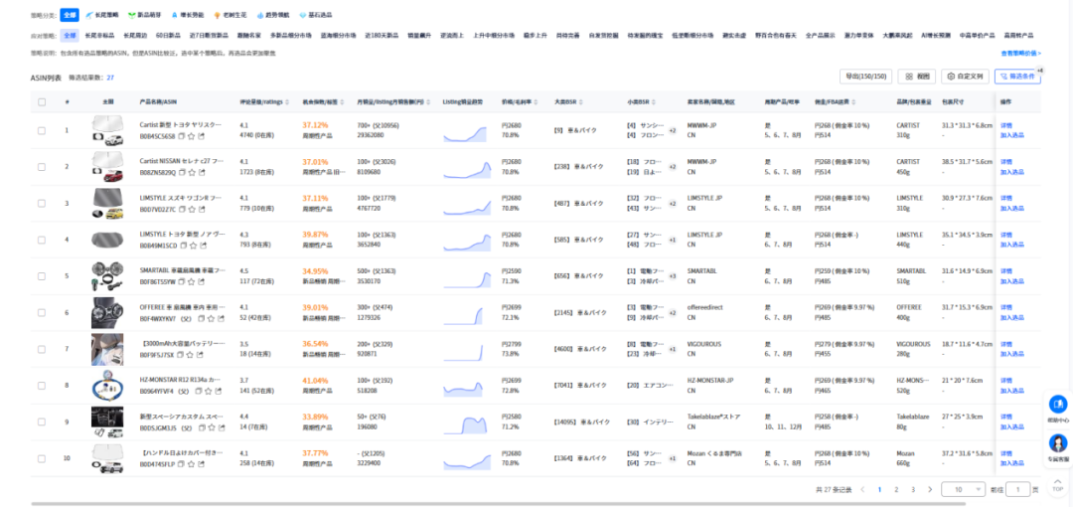Click the 长尾策略 strategy icon tab
This screenshot has width=1073, height=507.
pos(103,14)
